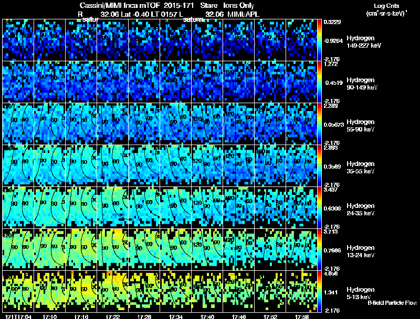Click the colorbar value -0.9264
The height and width of the screenshot is (319, 420).
333,41
